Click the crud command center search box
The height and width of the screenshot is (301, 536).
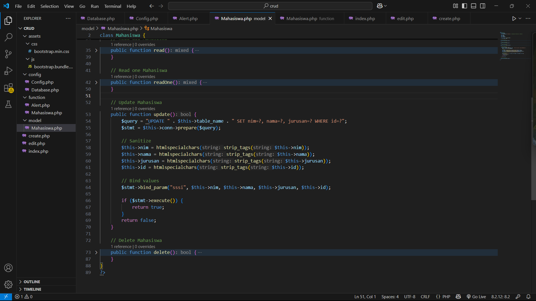click(270, 6)
